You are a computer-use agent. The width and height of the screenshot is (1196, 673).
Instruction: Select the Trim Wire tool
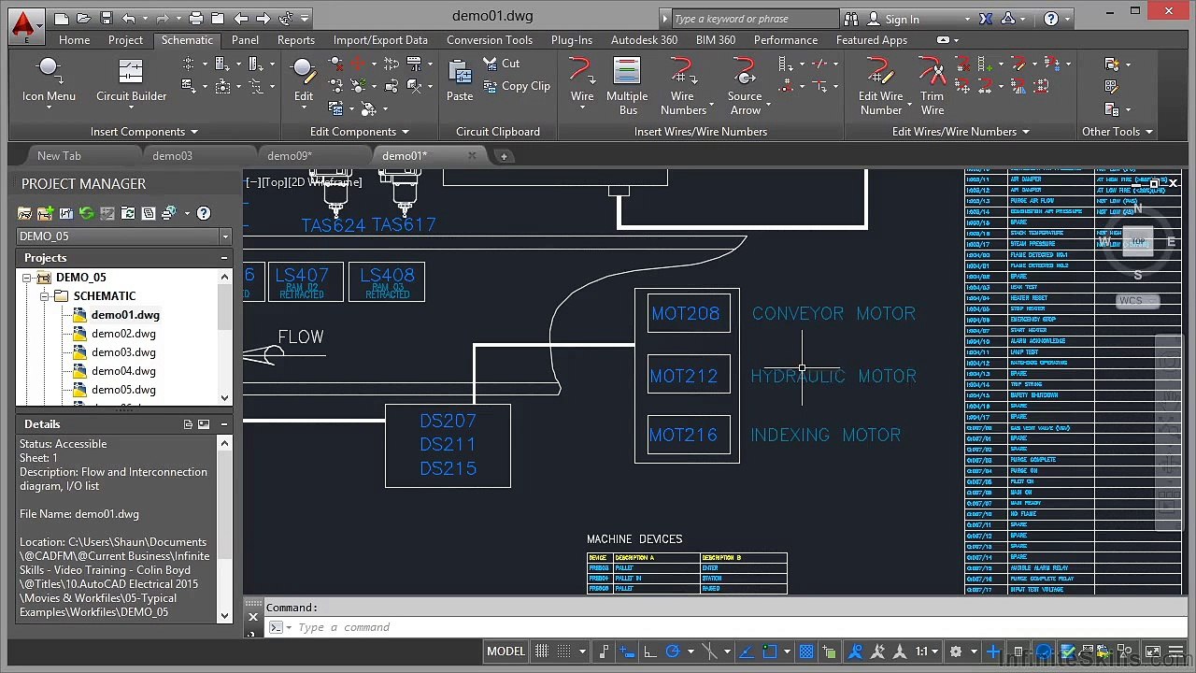coord(932,86)
